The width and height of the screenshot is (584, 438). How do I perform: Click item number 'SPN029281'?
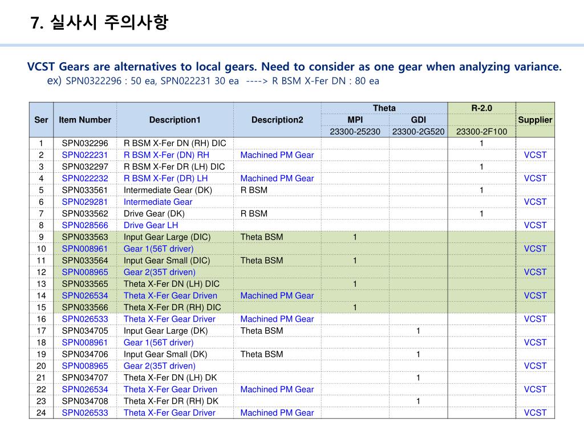click(85, 202)
